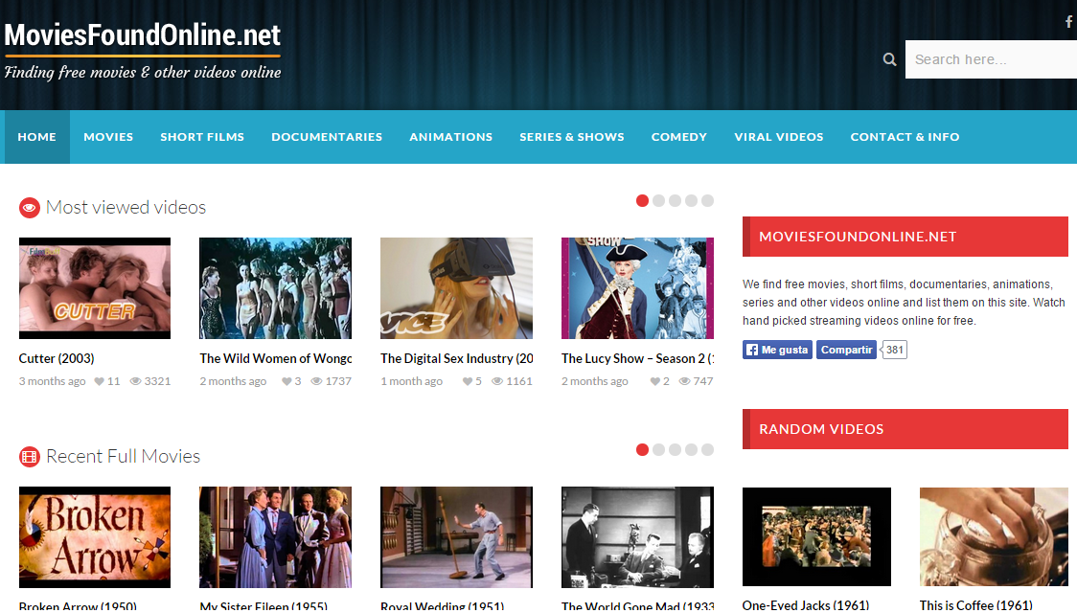1077x613 pixels.
Task: Open the Documentaries menu
Action: click(x=327, y=137)
